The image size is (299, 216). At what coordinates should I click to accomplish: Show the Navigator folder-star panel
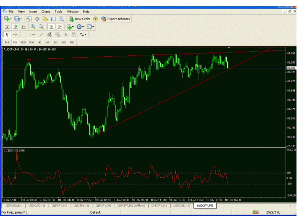(45, 19)
